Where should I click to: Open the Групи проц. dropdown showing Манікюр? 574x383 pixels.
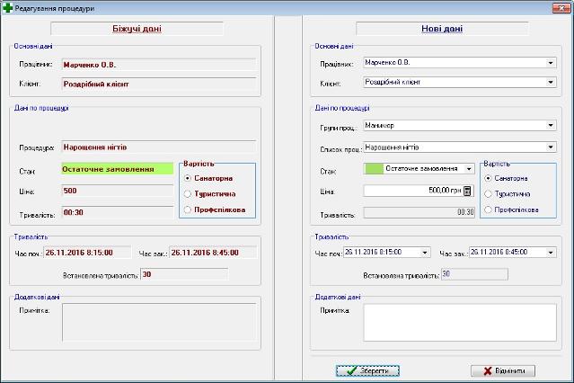[x=551, y=125]
